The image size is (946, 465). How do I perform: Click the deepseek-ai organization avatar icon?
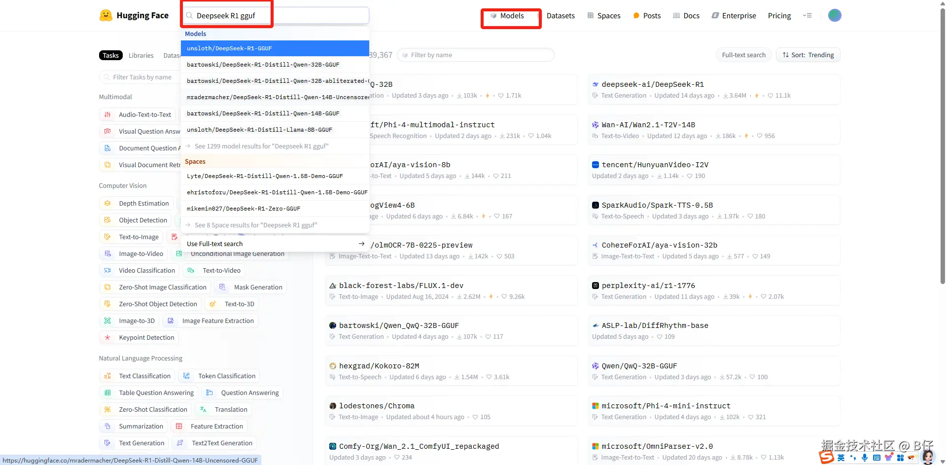point(596,84)
